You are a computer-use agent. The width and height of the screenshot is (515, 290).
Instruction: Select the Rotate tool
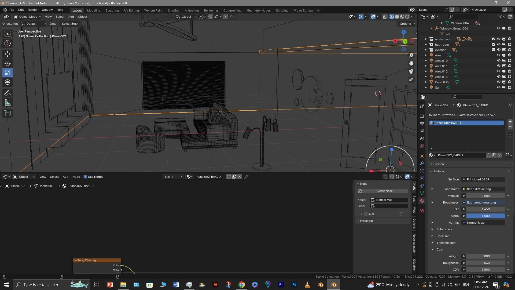(x=8, y=63)
